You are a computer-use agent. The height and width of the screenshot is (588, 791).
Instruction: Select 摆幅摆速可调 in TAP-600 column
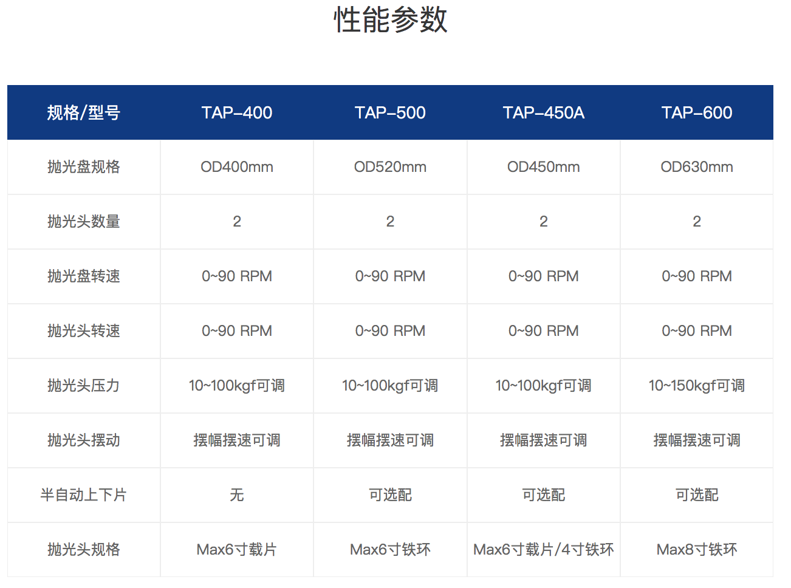click(697, 440)
